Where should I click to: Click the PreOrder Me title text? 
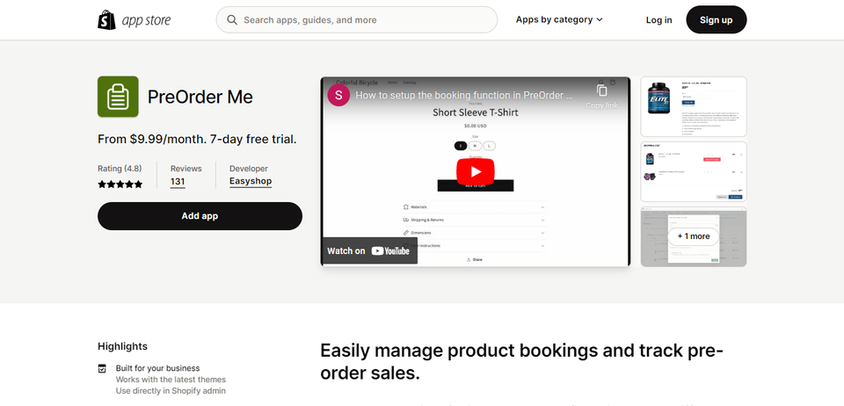point(200,97)
